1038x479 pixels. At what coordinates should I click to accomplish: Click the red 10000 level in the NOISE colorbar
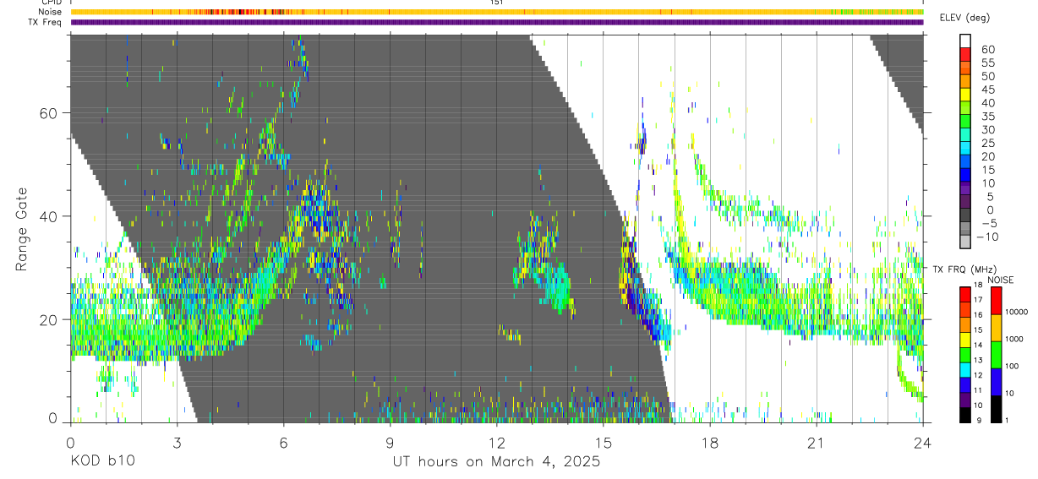tap(996, 300)
